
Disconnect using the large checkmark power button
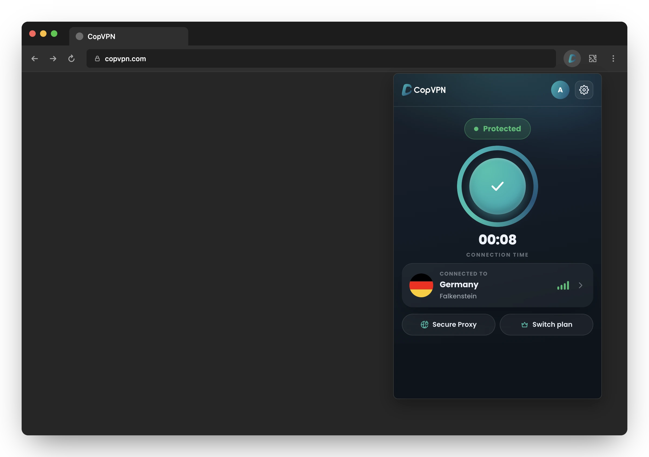tap(497, 186)
